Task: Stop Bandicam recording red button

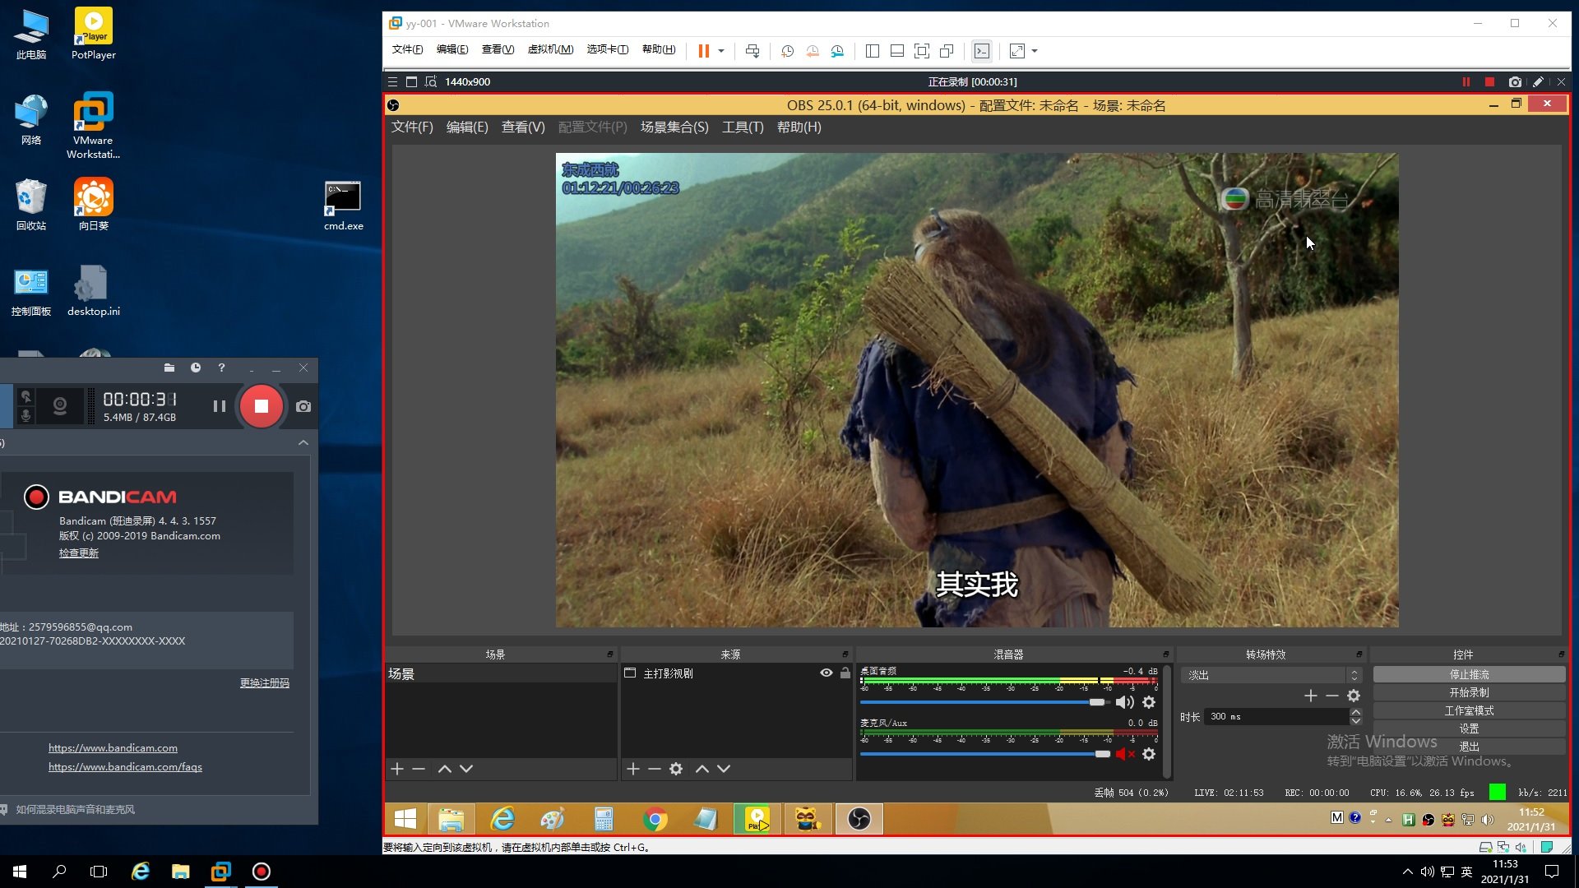Action: point(262,406)
